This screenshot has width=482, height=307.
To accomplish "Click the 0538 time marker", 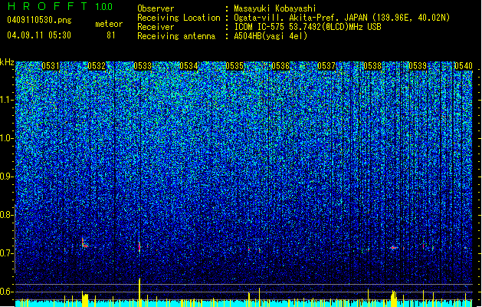I will (x=372, y=66).
